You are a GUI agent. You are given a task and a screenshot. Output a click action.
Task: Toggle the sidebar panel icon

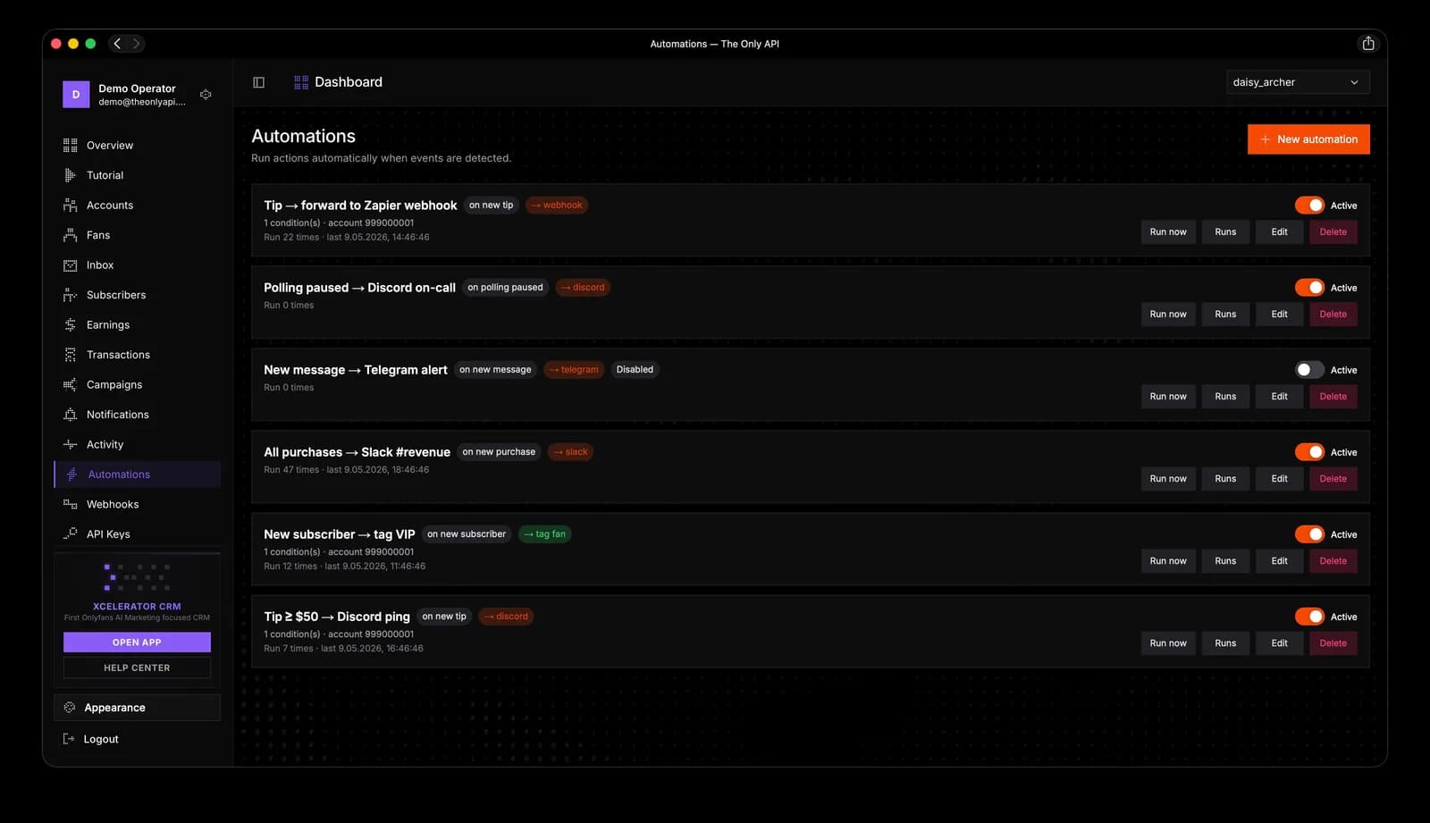coord(259,82)
